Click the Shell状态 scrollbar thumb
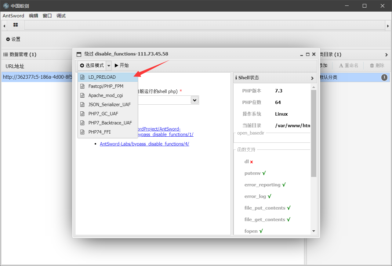The width and height of the screenshot is (392, 266). coord(314,133)
